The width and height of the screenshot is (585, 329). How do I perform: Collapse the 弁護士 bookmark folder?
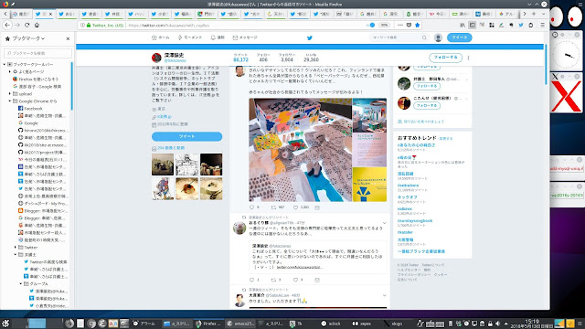point(16,255)
